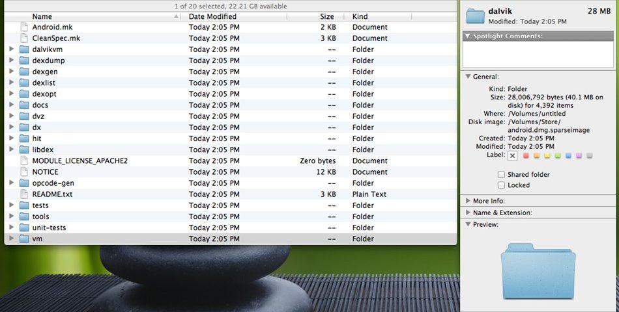
Task: Select the tools folder icon
Action: (x=25, y=216)
